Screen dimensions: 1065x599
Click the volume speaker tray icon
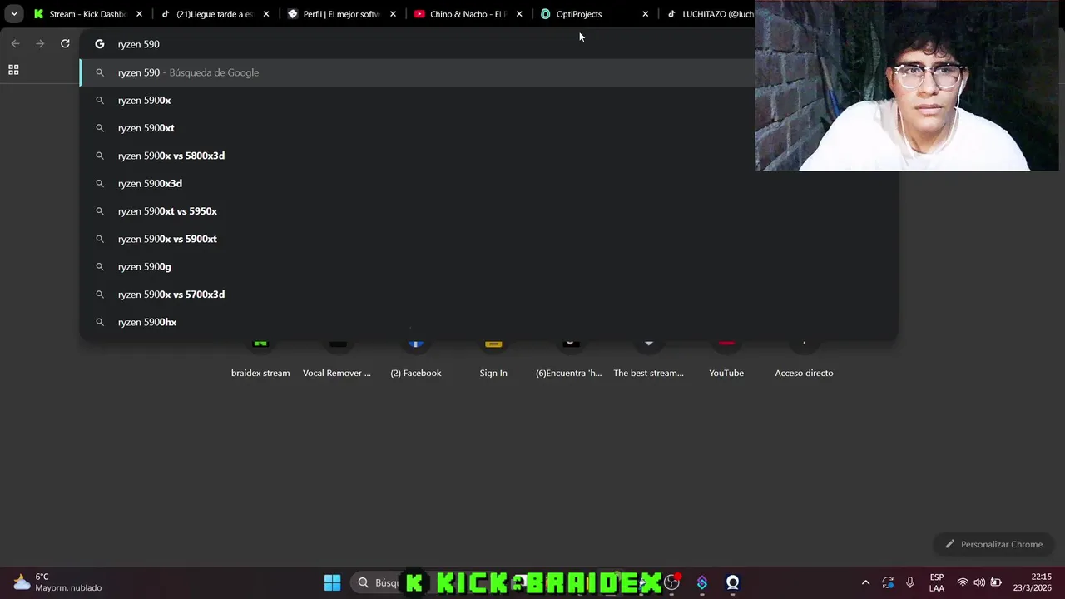coord(979,582)
